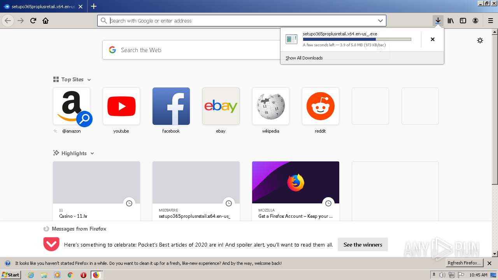Open Windows Explorer folder in taskbar
The height and width of the screenshot is (280, 498).
pos(44,275)
